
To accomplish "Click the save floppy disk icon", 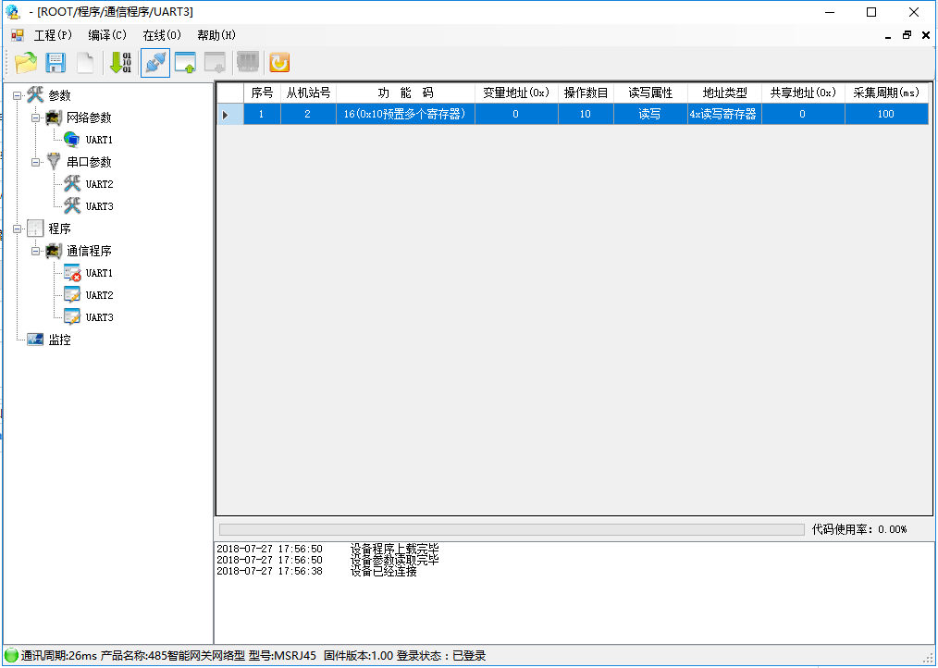I will pyautogui.click(x=56, y=63).
